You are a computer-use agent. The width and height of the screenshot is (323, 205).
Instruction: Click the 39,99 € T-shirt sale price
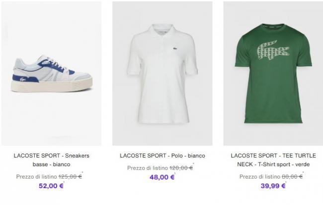coord(273,186)
